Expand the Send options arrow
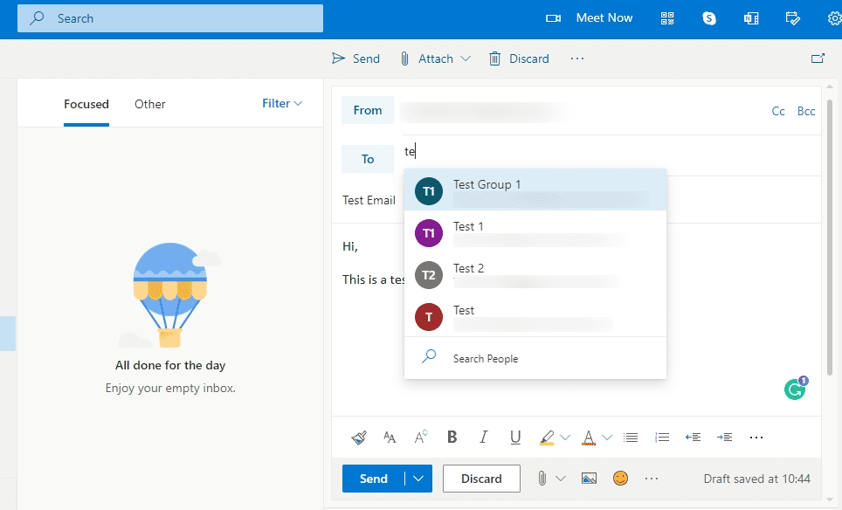842x510 pixels. click(419, 479)
